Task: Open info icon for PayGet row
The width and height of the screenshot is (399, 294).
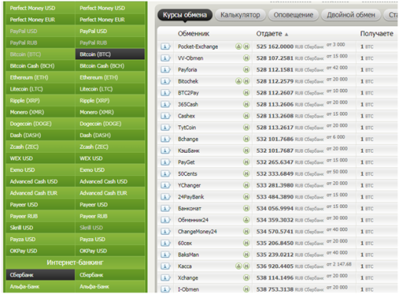Action: pyautogui.click(x=165, y=162)
